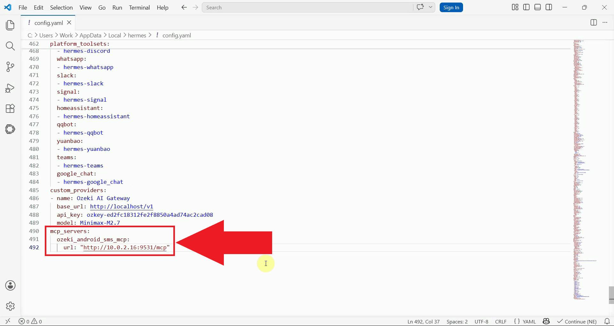Open the Help menu

pos(162,7)
